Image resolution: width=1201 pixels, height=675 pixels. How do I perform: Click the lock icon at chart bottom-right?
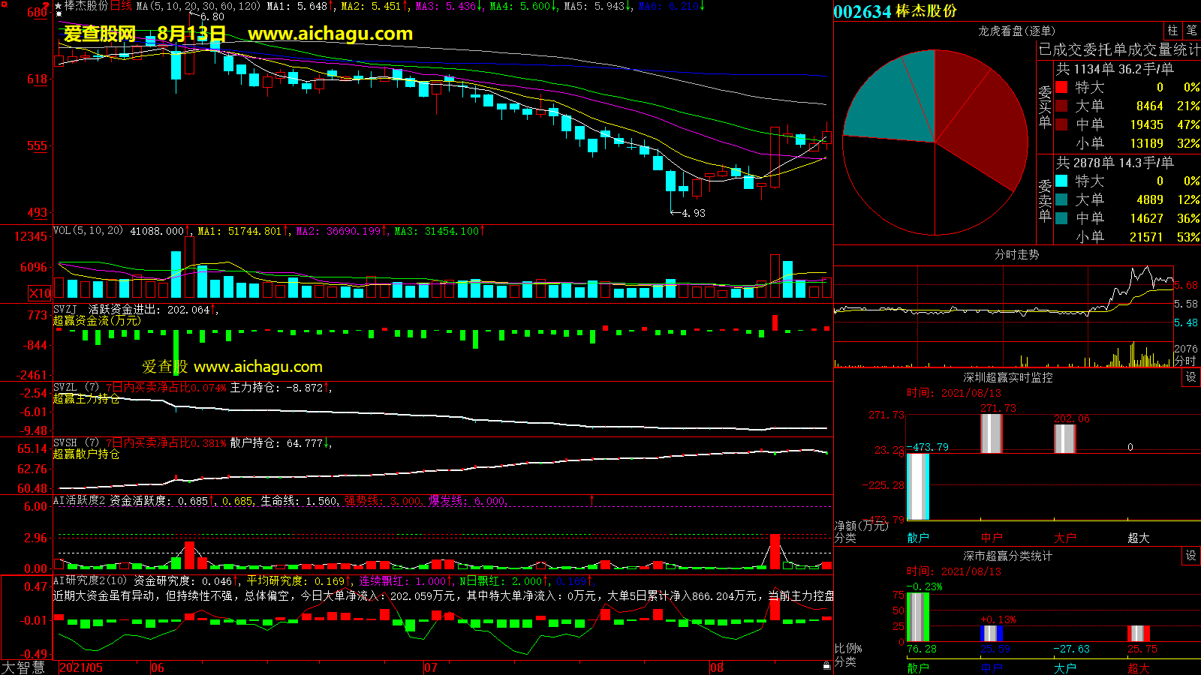(826, 665)
